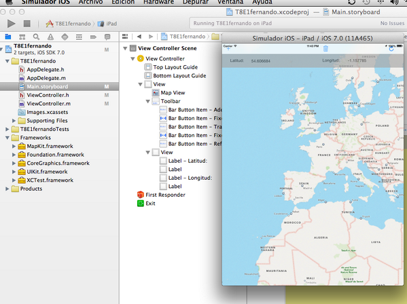Click the latitude value 54.606684
407x304 pixels.
(260, 61)
